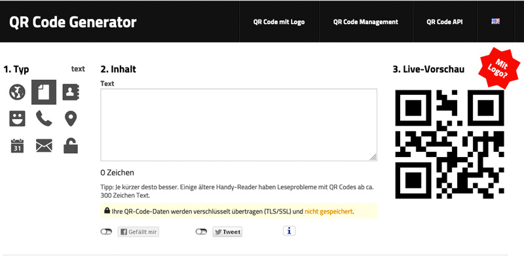Choose the calendar event type icon
This screenshot has height=256, width=524.
pyautogui.click(x=17, y=146)
